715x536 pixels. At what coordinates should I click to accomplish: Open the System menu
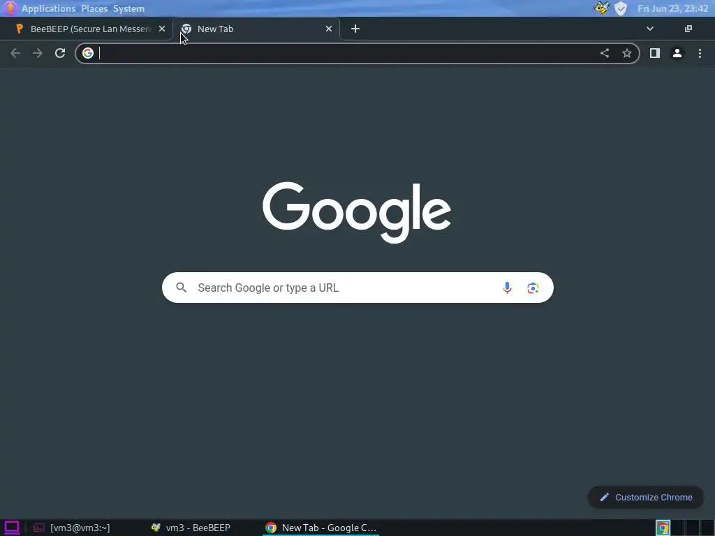128,8
